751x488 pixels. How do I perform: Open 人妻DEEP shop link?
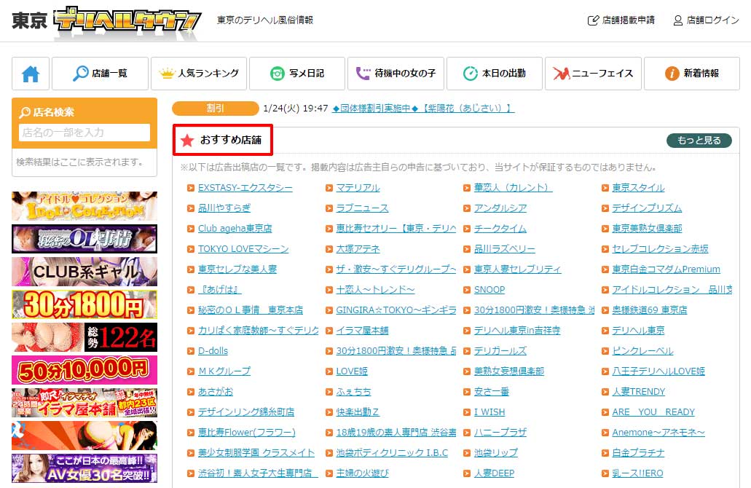coord(495,473)
